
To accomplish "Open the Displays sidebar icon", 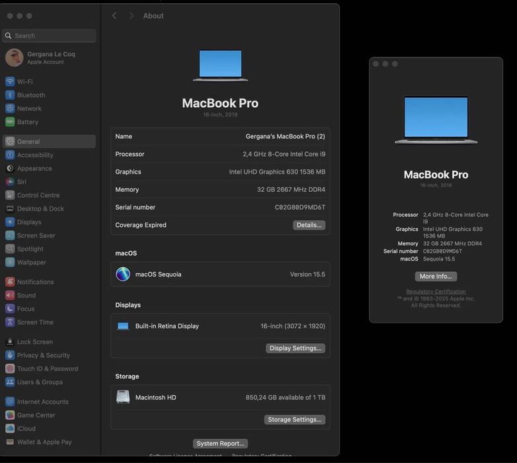I will (10, 222).
